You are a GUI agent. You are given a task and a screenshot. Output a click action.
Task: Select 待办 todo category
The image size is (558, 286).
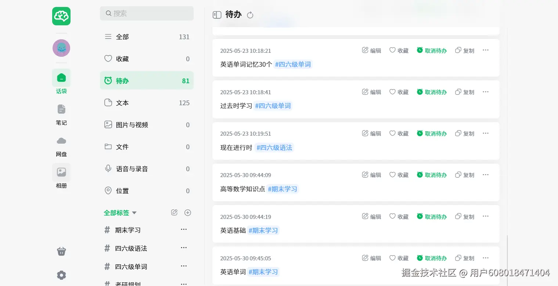tap(147, 81)
